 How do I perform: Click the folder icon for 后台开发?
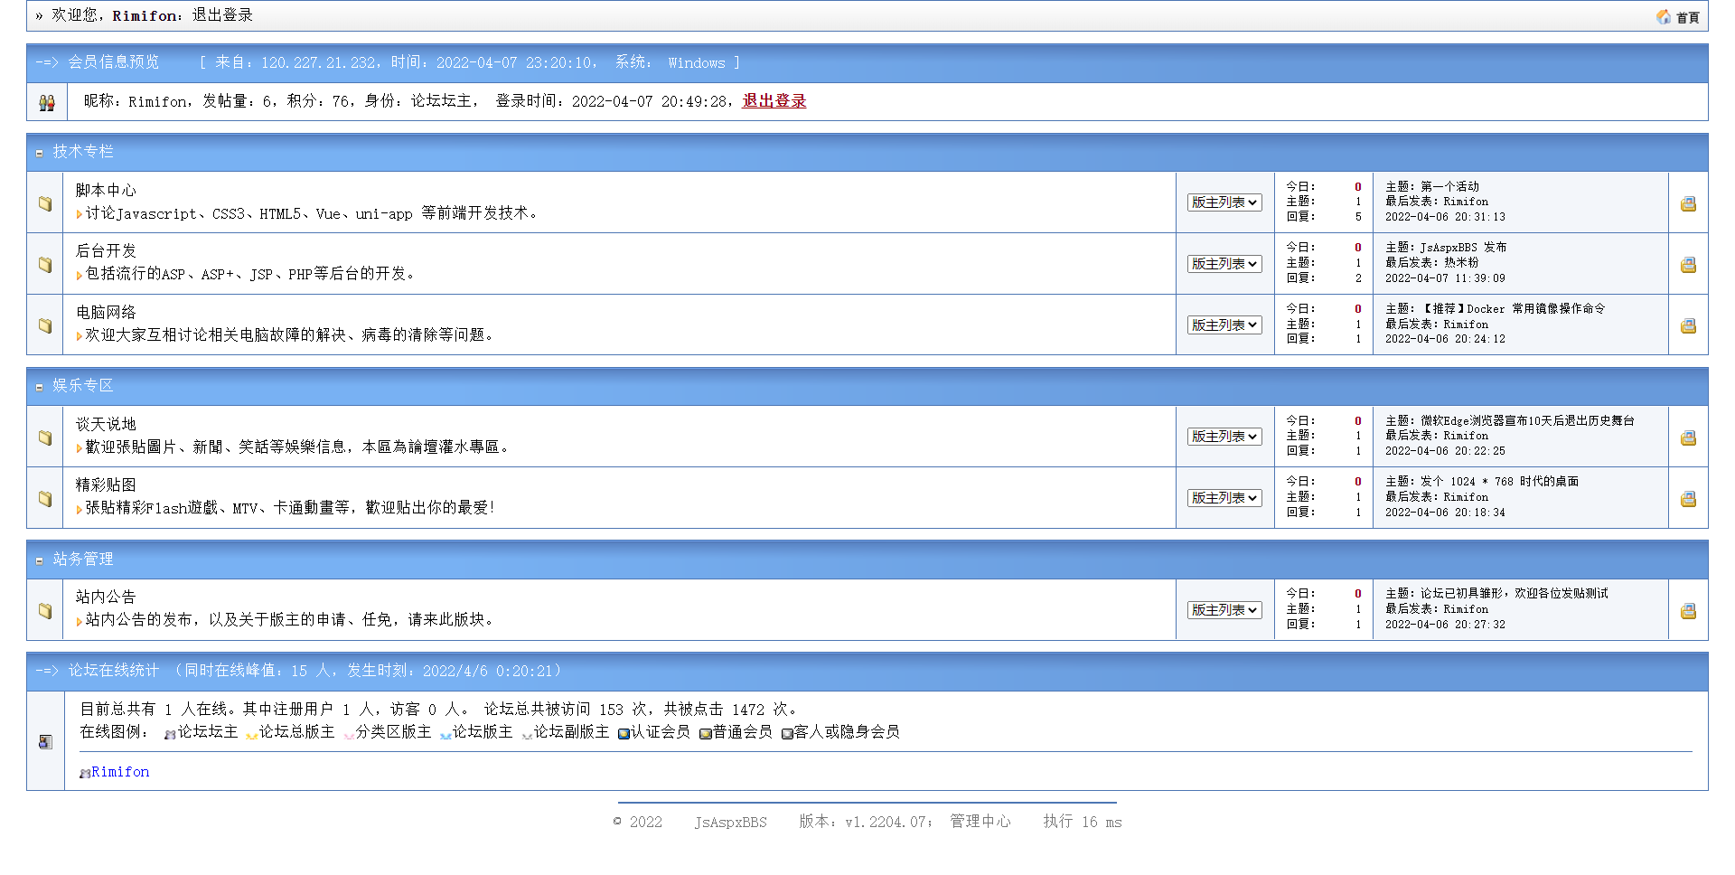click(x=45, y=265)
